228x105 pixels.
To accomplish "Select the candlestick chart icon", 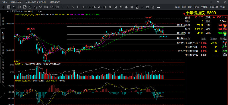I will (19, 7).
